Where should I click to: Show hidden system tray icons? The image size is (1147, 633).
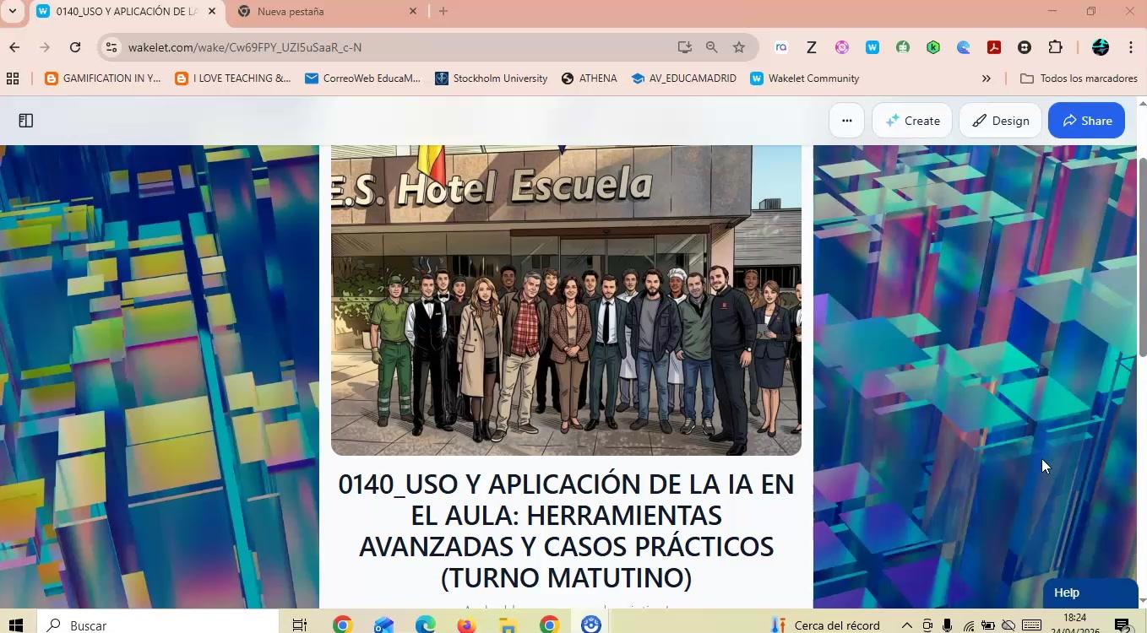907,625
